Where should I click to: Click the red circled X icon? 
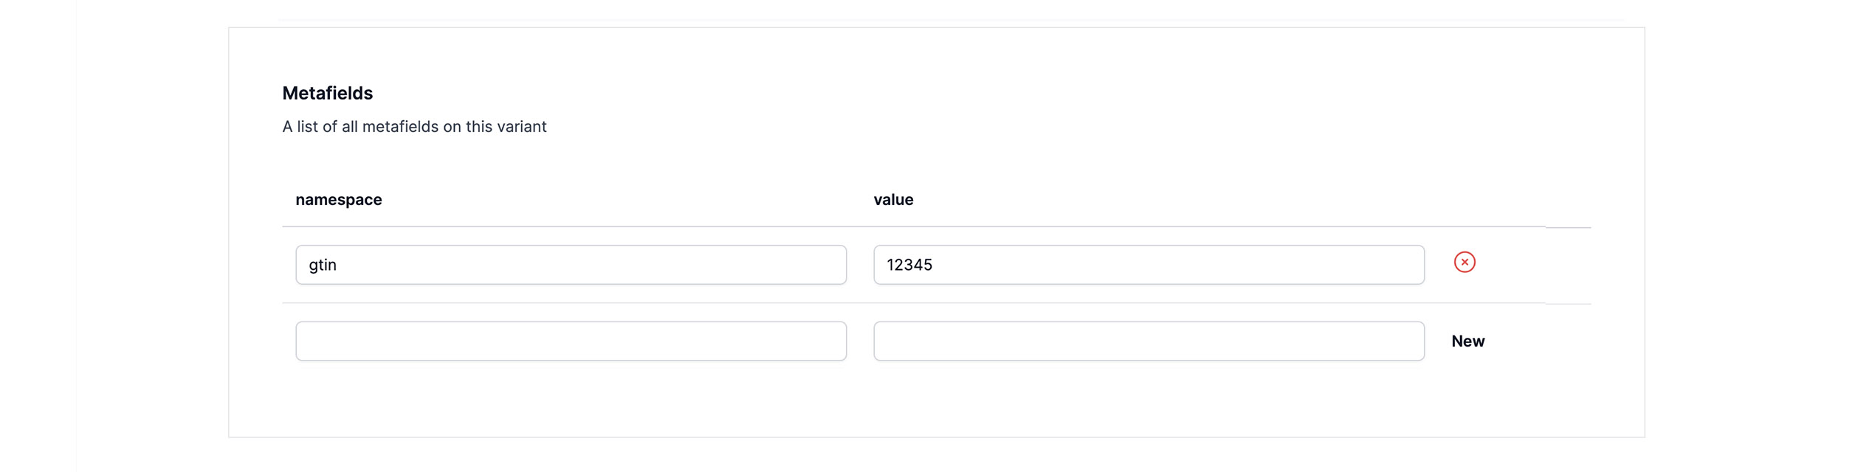tap(1464, 263)
